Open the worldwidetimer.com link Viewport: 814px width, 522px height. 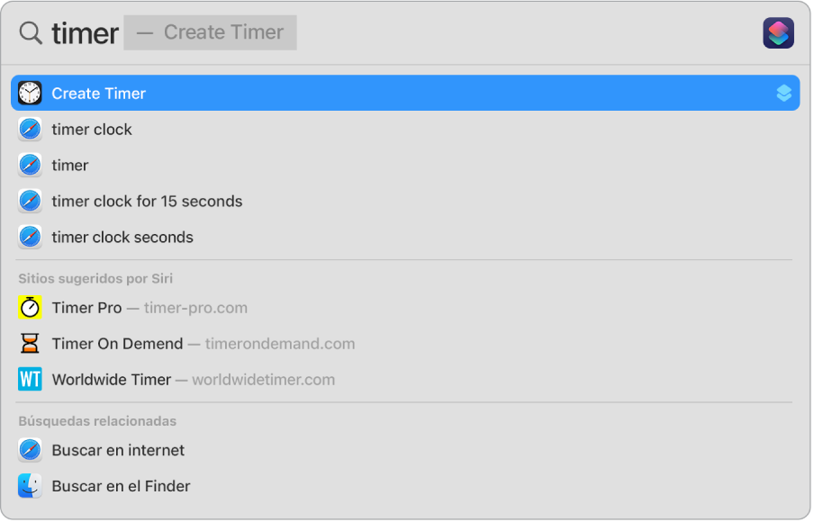pyautogui.click(x=263, y=379)
